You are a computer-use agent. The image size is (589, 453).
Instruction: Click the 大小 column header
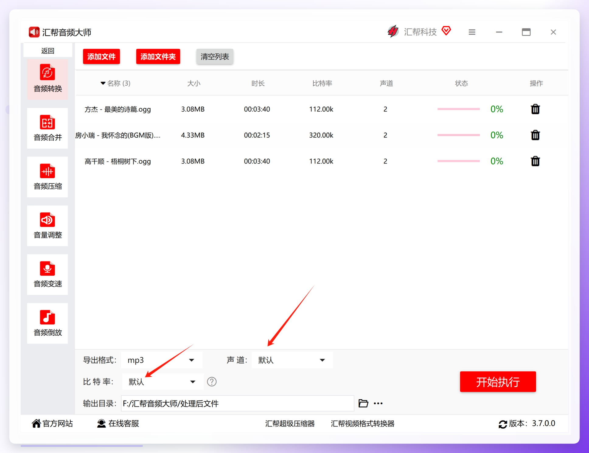[194, 83]
